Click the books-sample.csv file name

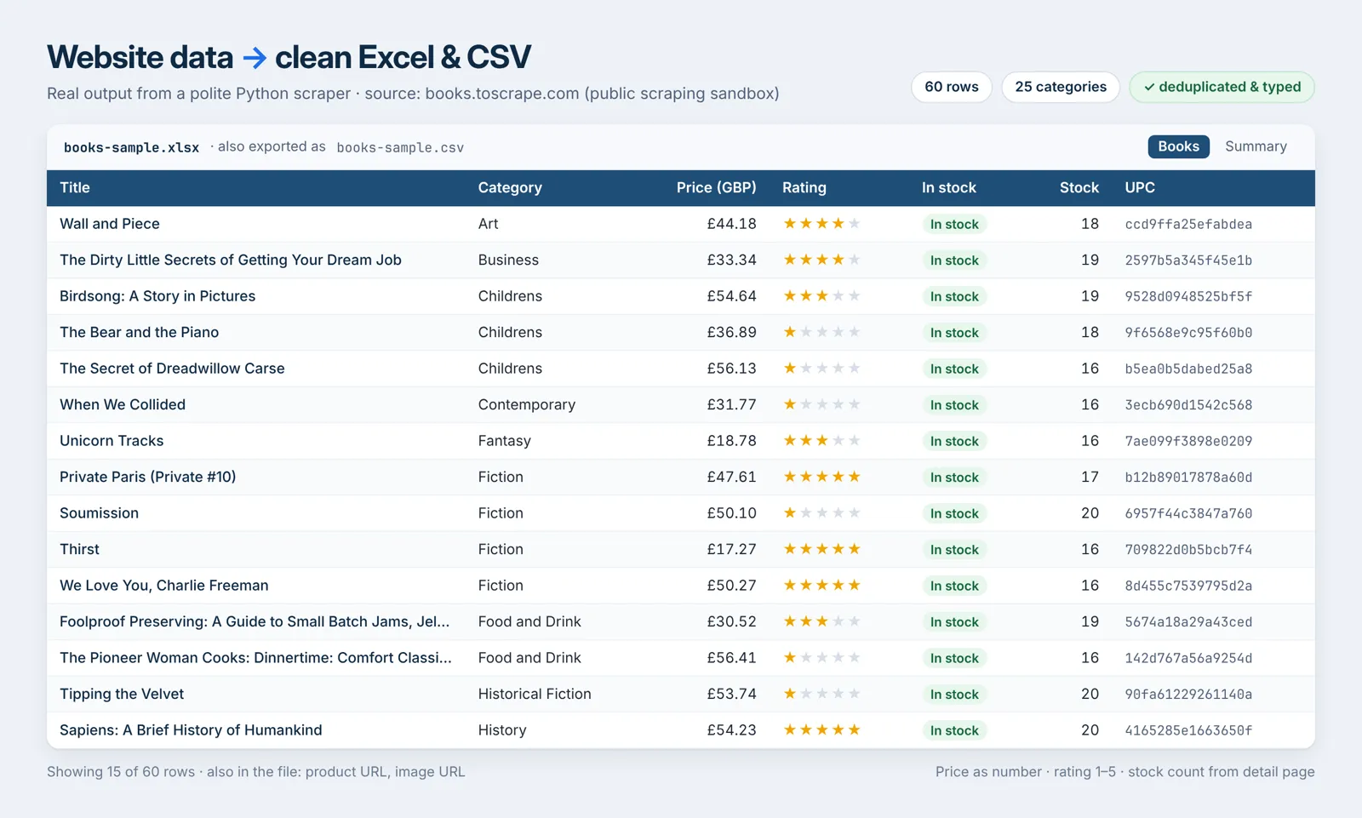pos(400,147)
